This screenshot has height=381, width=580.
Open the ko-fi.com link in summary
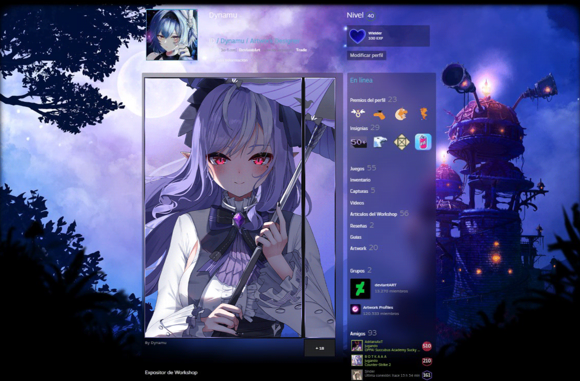229,50
